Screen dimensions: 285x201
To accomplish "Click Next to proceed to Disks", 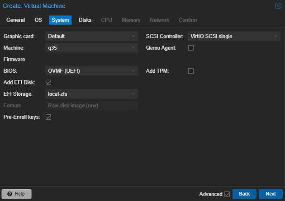I will pos(271,194).
